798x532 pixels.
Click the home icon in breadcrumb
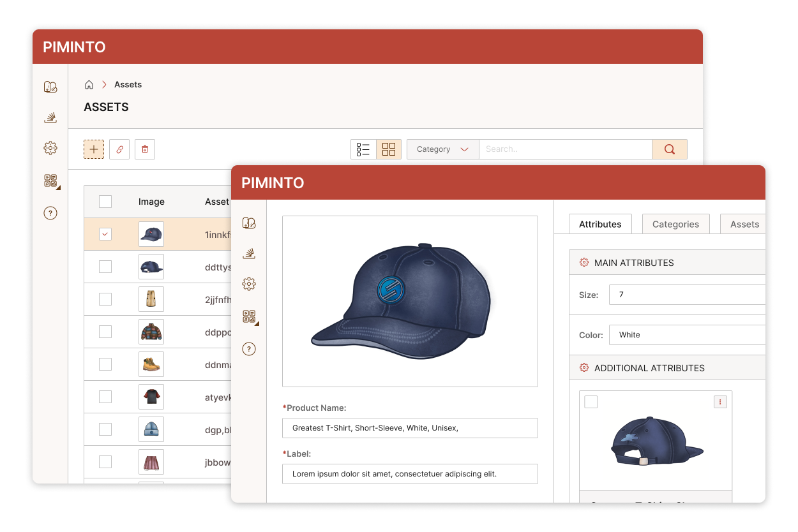click(89, 85)
